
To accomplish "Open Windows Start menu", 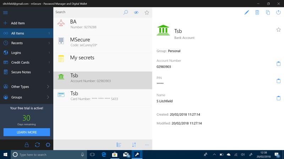I will 5,154.
